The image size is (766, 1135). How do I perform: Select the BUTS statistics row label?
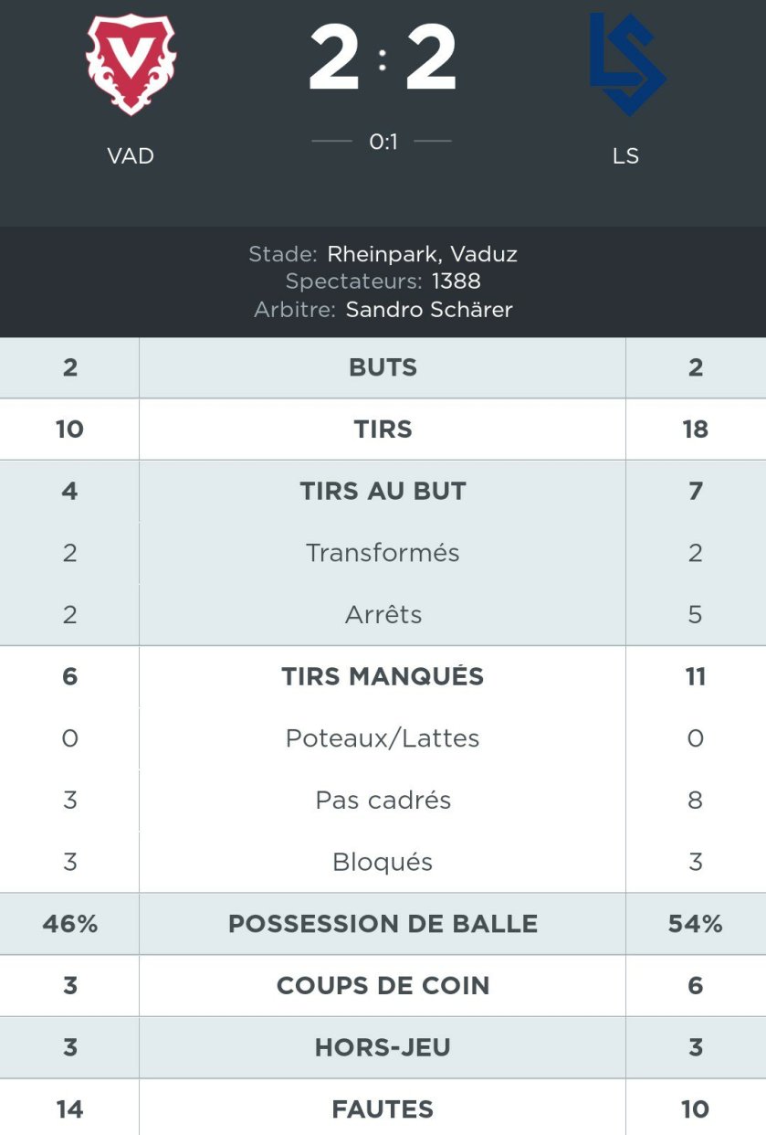tap(383, 367)
